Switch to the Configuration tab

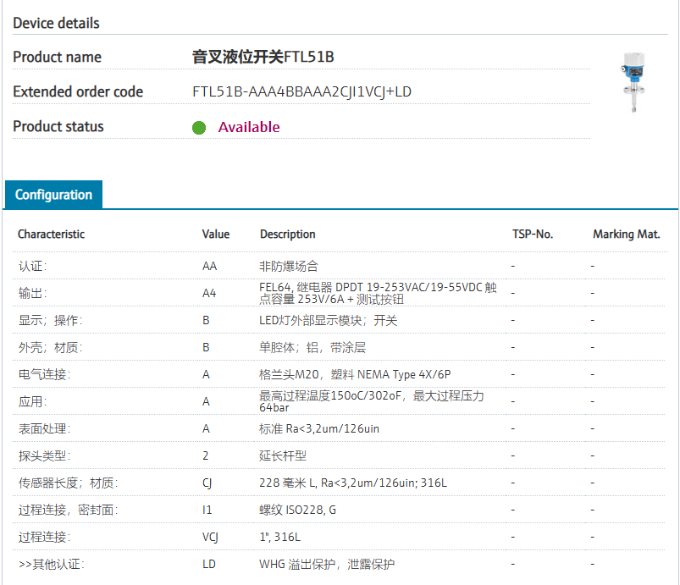[x=53, y=195]
